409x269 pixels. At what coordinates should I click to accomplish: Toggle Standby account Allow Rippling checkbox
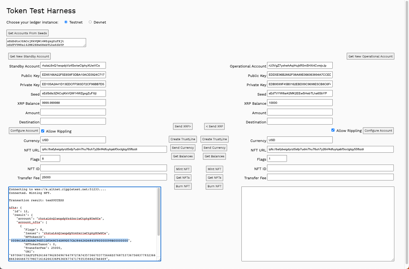43,131
